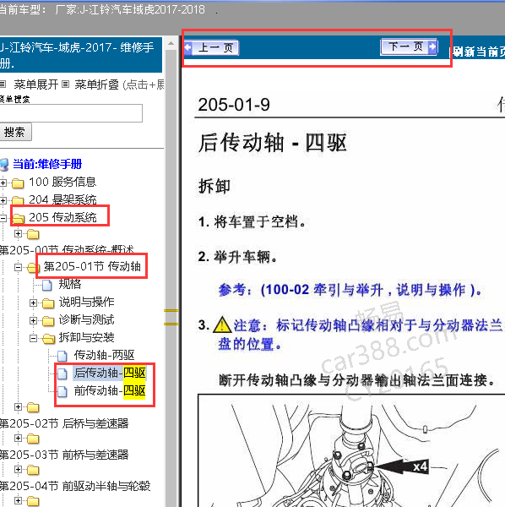Click the left arrow icon on 上一页
Screen dimensions: 505x507
click(188, 48)
